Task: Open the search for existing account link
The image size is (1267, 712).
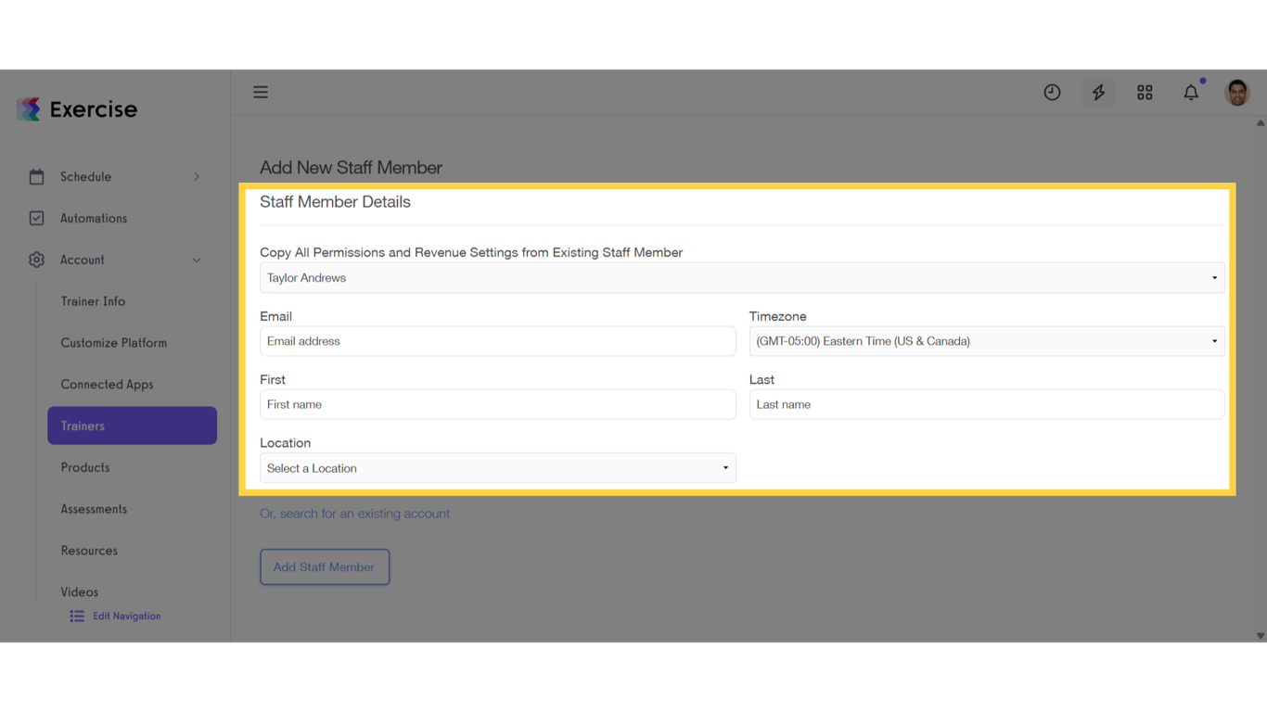Action: tap(355, 513)
